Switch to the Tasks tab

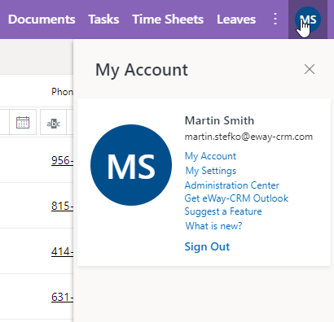103,20
